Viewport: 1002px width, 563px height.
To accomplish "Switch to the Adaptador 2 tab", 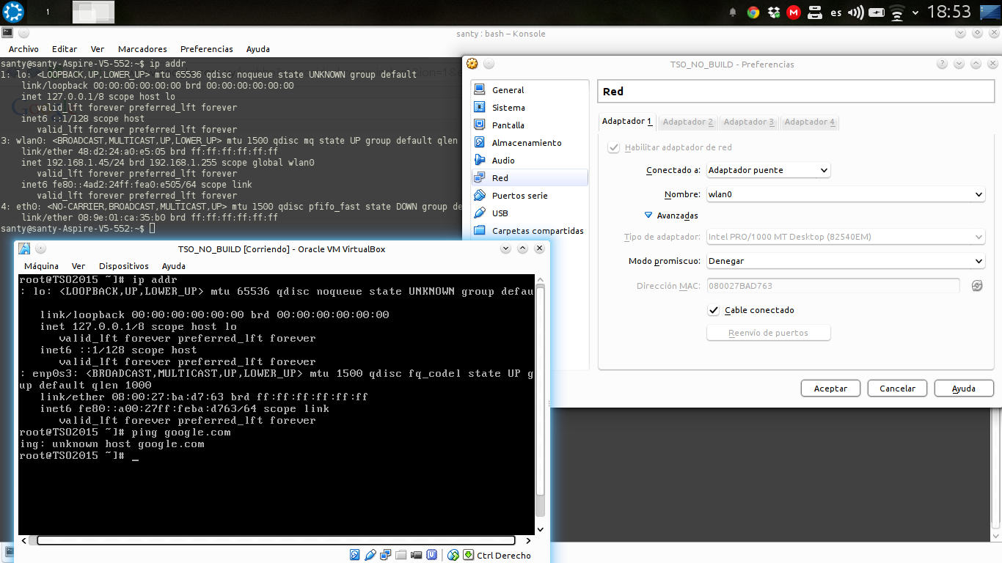I will tap(688, 122).
